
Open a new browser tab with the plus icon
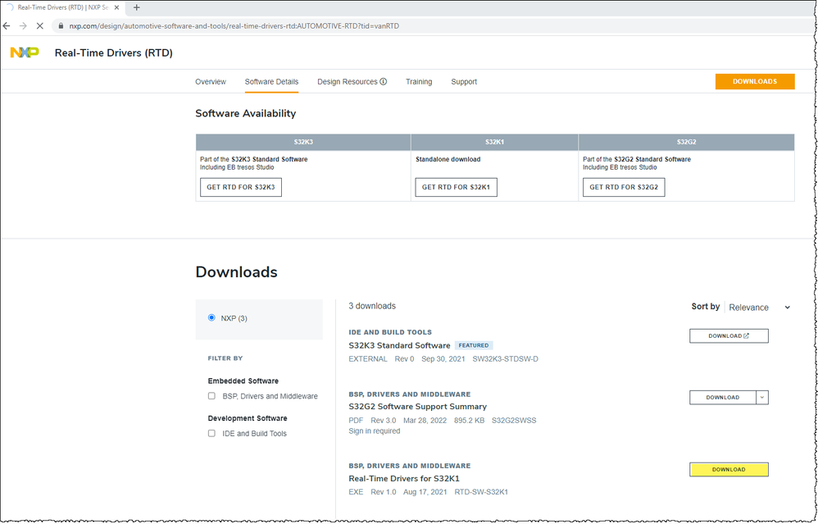point(136,7)
